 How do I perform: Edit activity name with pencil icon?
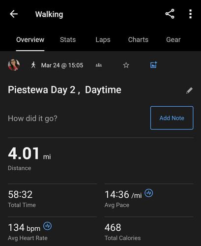[189, 91]
